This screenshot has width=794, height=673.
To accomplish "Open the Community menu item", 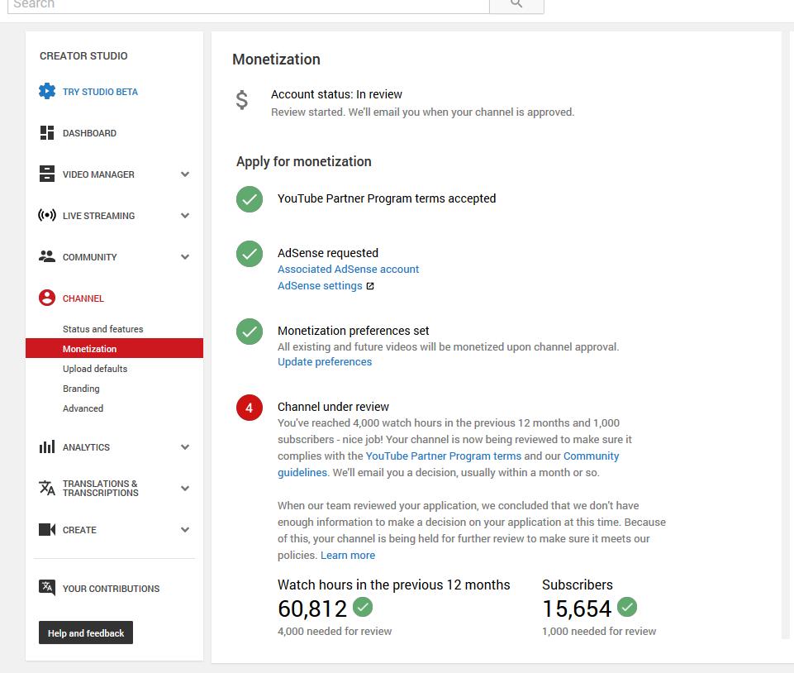I will pyautogui.click(x=89, y=257).
